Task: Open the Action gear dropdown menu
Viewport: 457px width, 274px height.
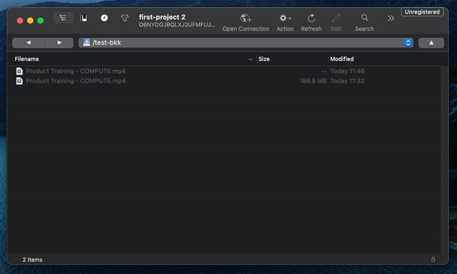Action: click(285, 18)
